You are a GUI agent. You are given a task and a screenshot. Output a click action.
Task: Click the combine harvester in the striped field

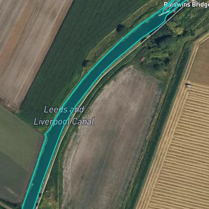click(189, 85)
